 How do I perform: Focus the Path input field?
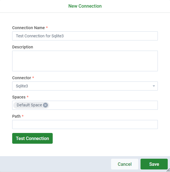pyautogui.click(x=85, y=124)
